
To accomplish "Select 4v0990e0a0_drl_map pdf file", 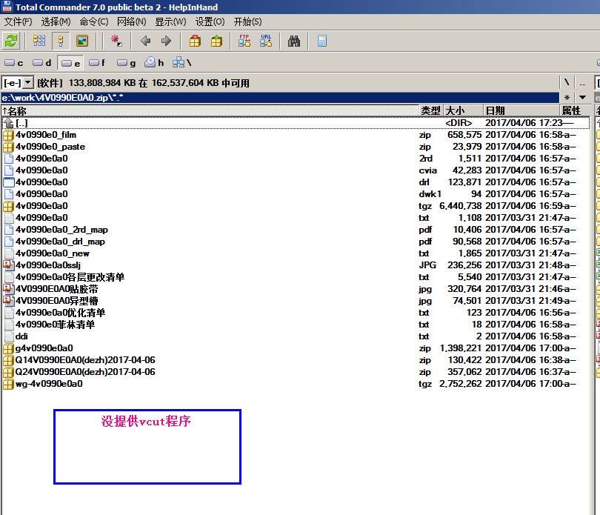I will (x=296, y=242).
